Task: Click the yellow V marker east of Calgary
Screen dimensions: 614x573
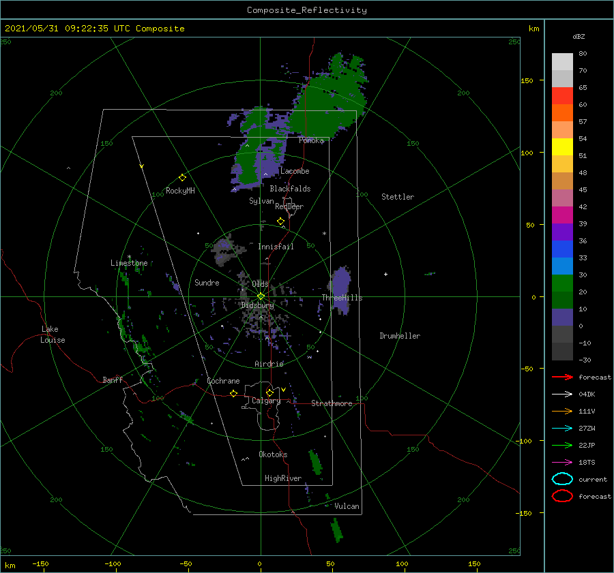Action: (283, 390)
